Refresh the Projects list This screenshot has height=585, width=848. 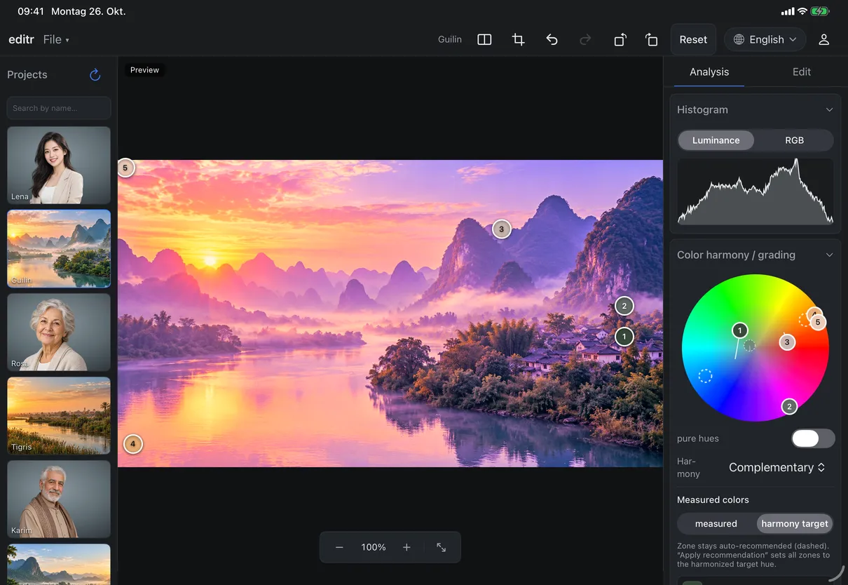95,74
